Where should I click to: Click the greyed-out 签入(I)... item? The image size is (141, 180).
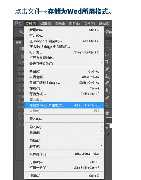point(64,99)
